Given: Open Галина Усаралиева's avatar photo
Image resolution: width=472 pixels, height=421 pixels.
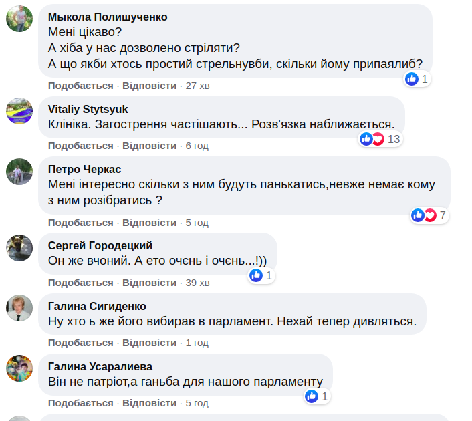Looking at the screenshot, I should tap(19, 368).
